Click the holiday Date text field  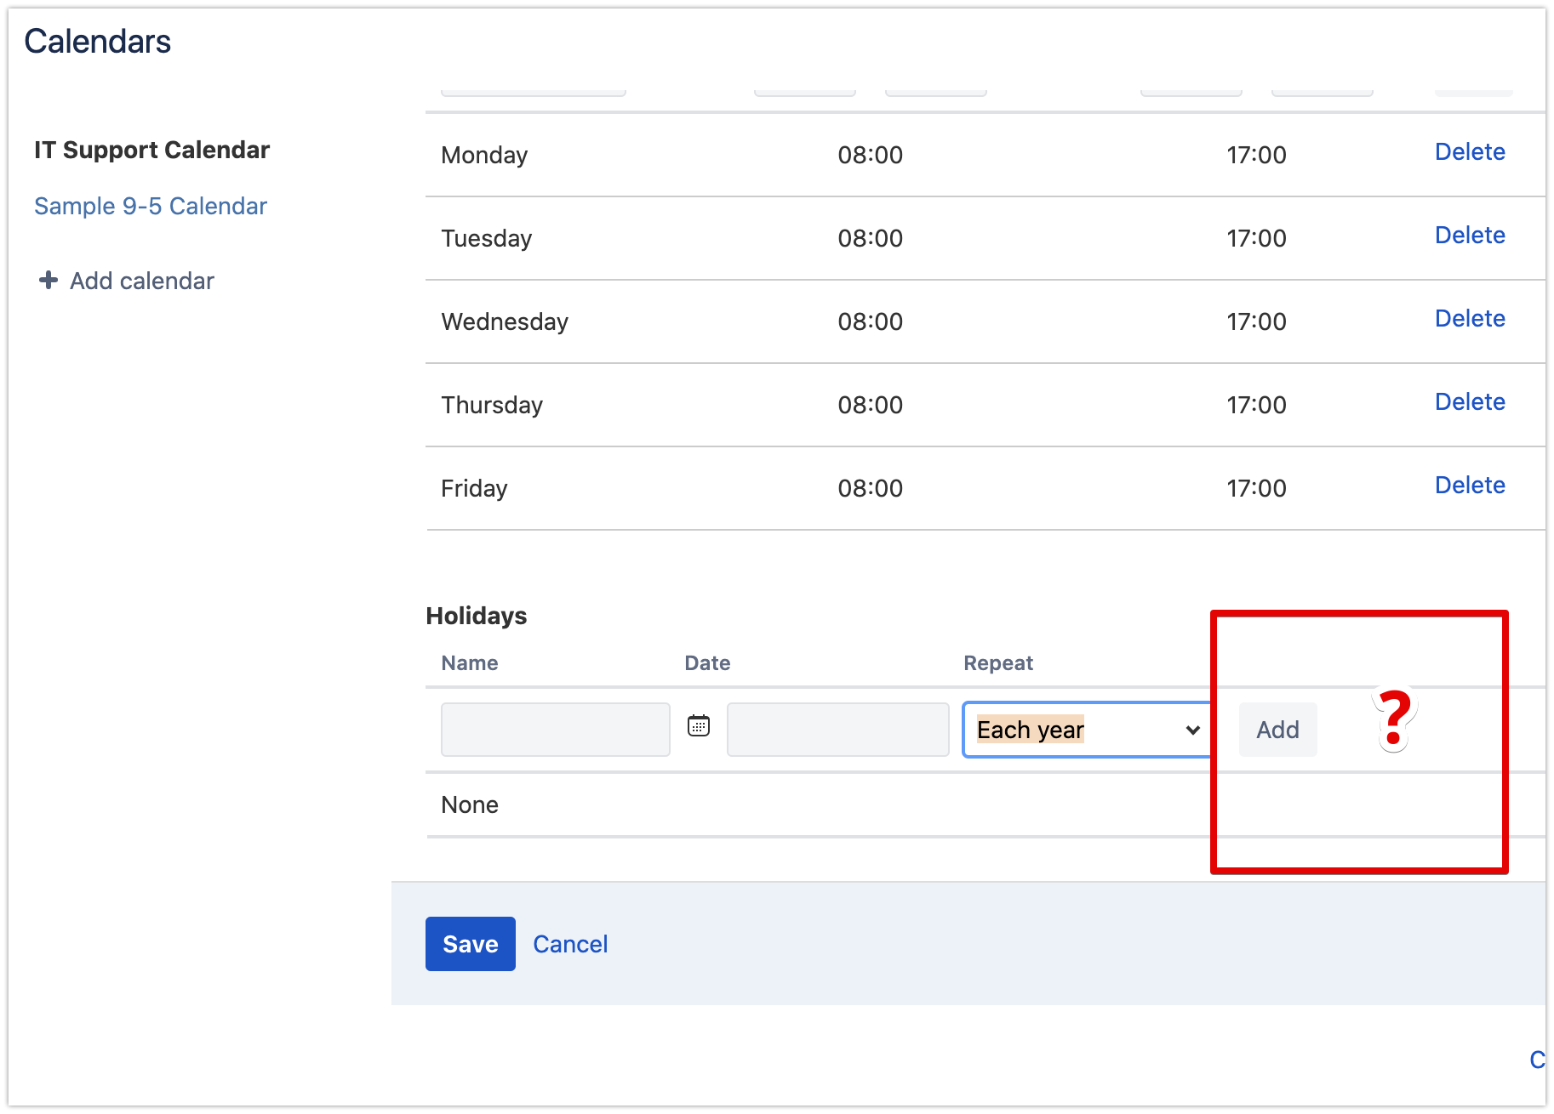pyautogui.click(x=837, y=730)
